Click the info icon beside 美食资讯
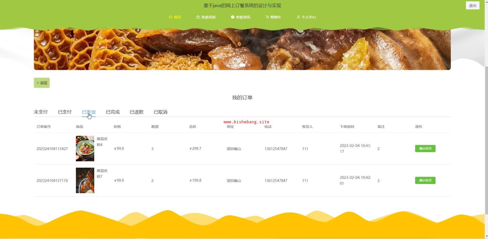Screen dimensions: 488x239 (233, 17)
